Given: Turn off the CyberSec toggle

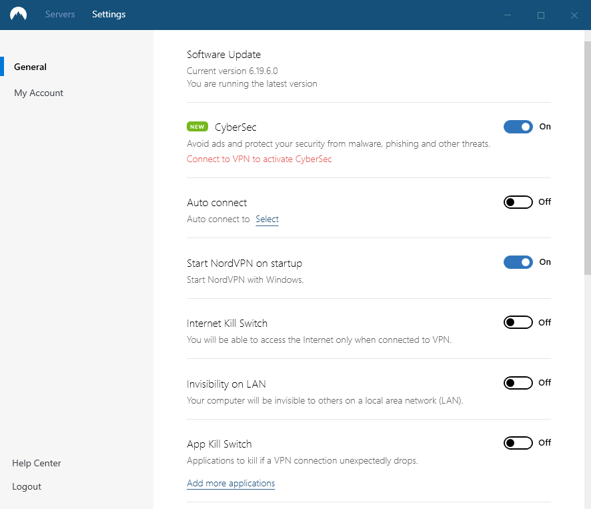Looking at the screenshot, I should point(518,127).
